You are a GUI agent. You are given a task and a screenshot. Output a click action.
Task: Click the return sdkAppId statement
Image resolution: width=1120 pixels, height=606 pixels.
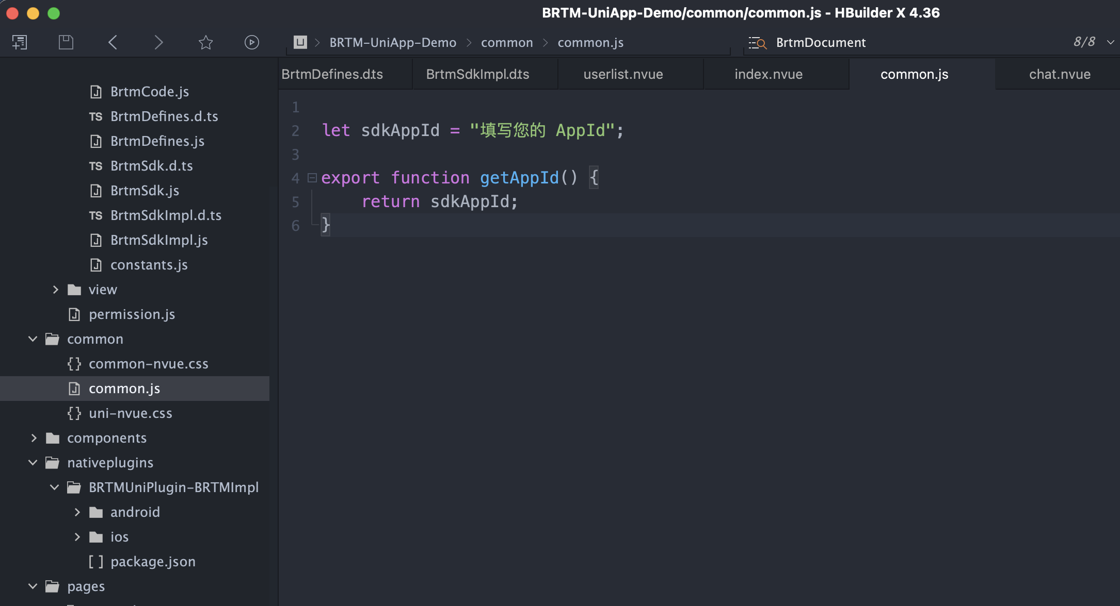[x=439, y=201]
